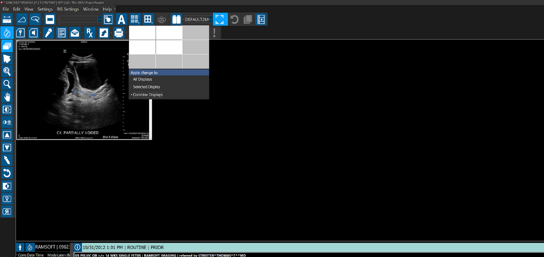Open the microphone dictation tool
544x257 pixels.
tap(49, 33)
